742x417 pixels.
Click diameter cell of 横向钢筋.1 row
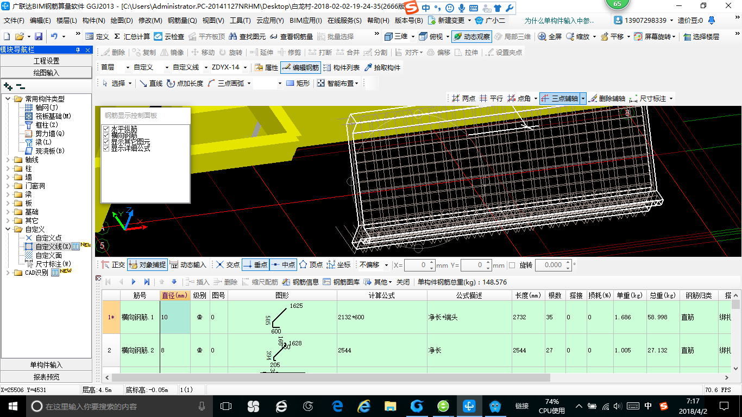[175, 317]
